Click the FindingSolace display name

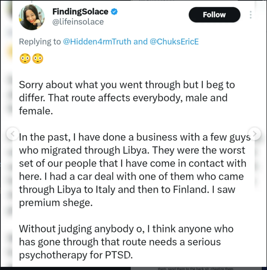80,11
